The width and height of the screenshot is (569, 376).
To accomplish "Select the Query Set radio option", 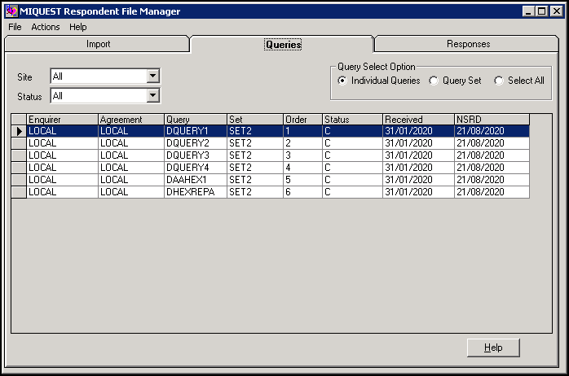I will coord(434,81).
